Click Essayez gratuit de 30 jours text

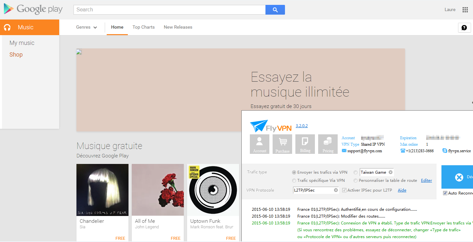point(281,106)
